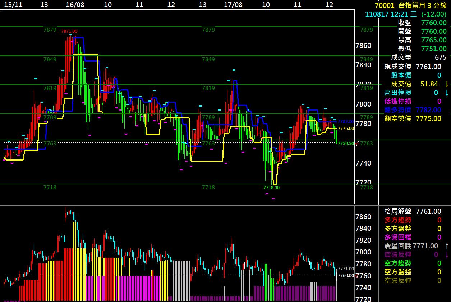The width and height of the screenshot is (451, 302).
Task: Click the 最低 value 7751.00
Action: click(x=434, y=49)
